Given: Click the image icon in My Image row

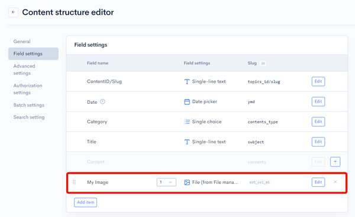Looking at the screenshot, I should click(187, 182).
